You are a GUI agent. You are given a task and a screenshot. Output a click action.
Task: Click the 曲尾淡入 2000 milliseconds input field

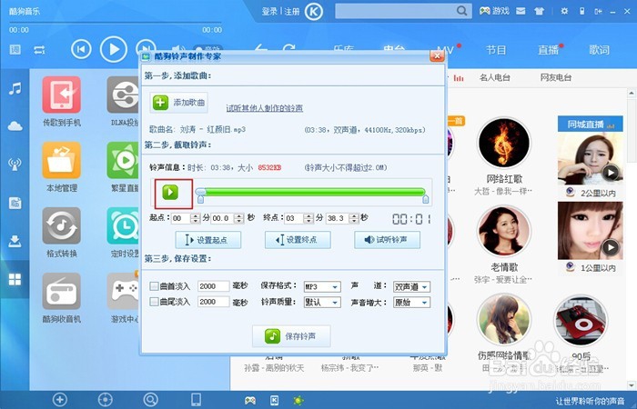point(213,302)
